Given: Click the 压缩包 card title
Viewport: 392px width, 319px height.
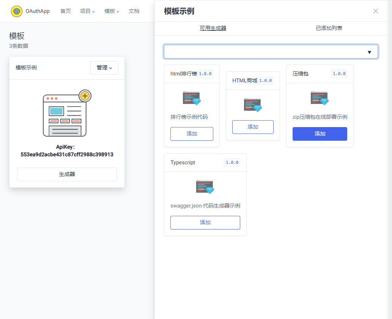Looking at the screenshot, I should point(301,74).
